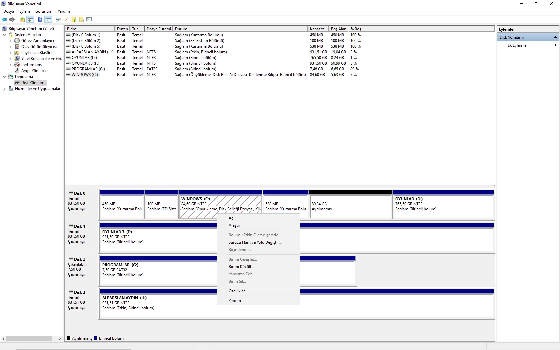The width and height of the screenshot is (560, 350).
Task: Click the Depolama storage icon
Action: click(11, 77)
